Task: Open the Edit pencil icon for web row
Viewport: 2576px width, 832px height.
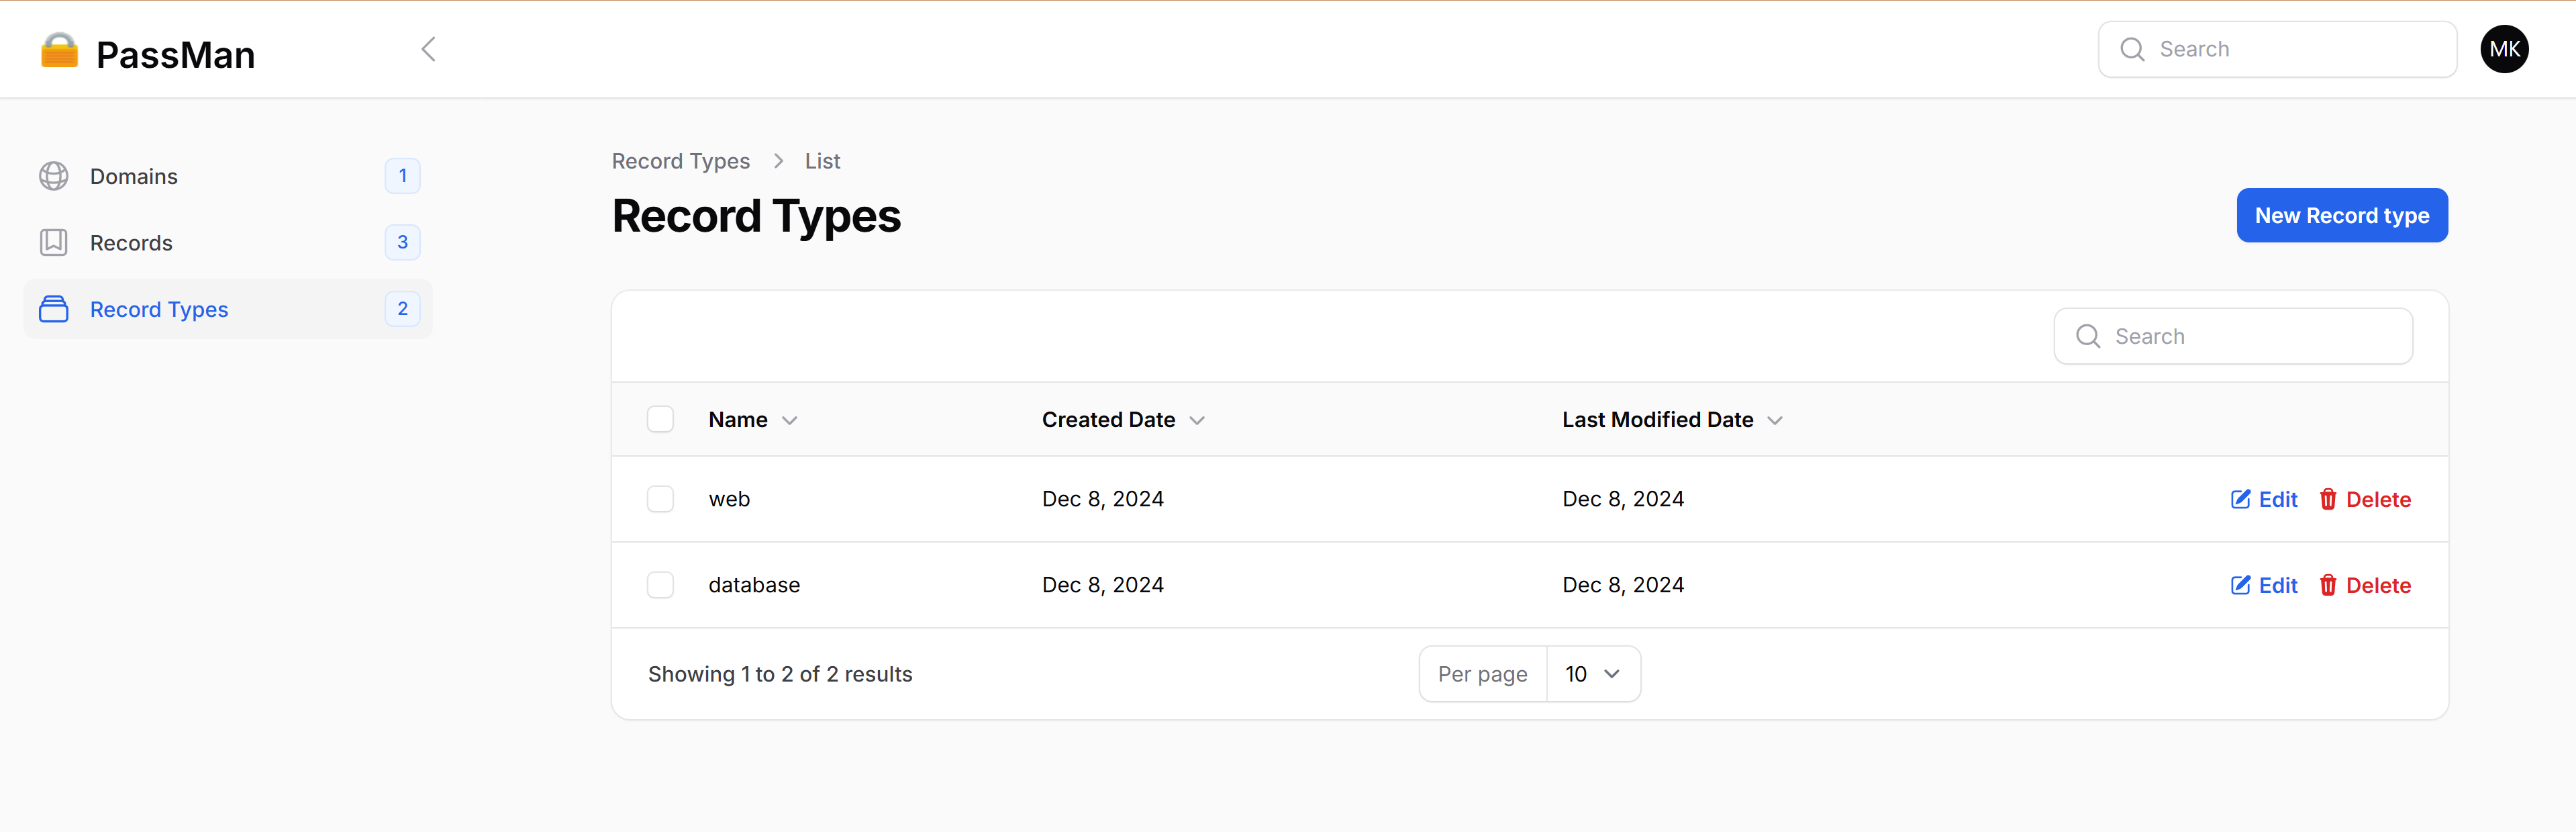Action: pyautogui.click(x=2241, y=499)
